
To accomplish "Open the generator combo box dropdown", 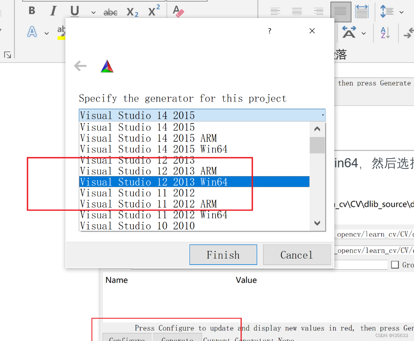I will pyautogui.click(x=322, y=115).
